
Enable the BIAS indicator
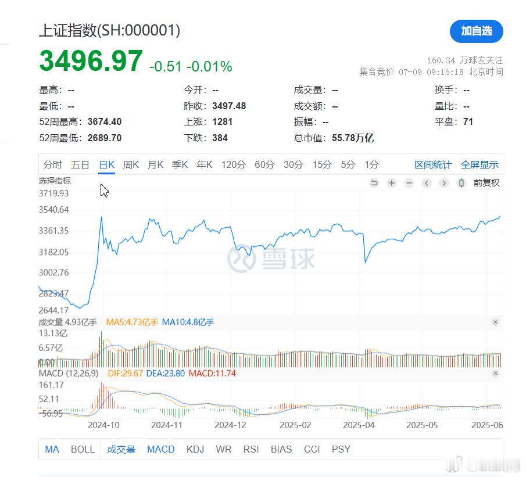pos(281,449)
